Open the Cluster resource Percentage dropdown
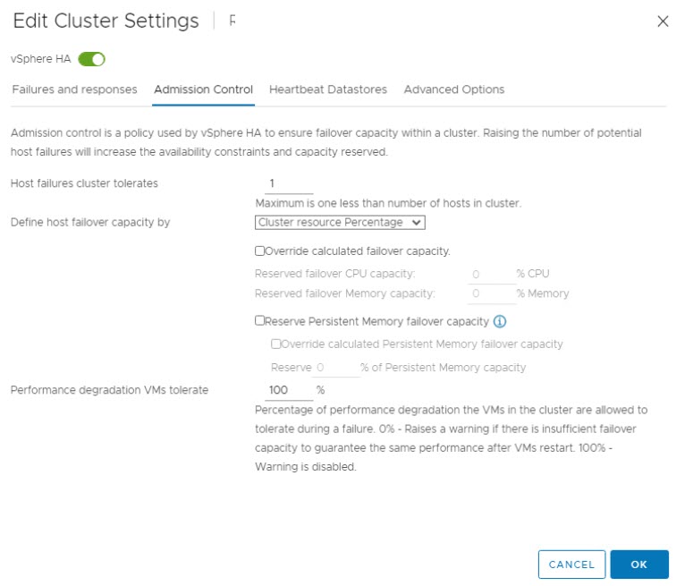 point(340,223)
